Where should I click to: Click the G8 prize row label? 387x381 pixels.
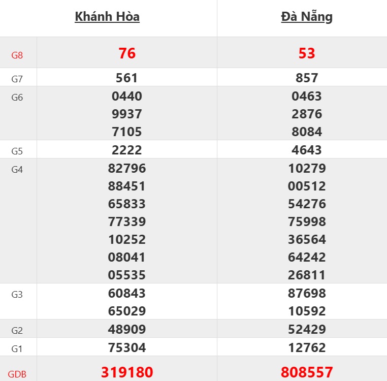[17, 55]
